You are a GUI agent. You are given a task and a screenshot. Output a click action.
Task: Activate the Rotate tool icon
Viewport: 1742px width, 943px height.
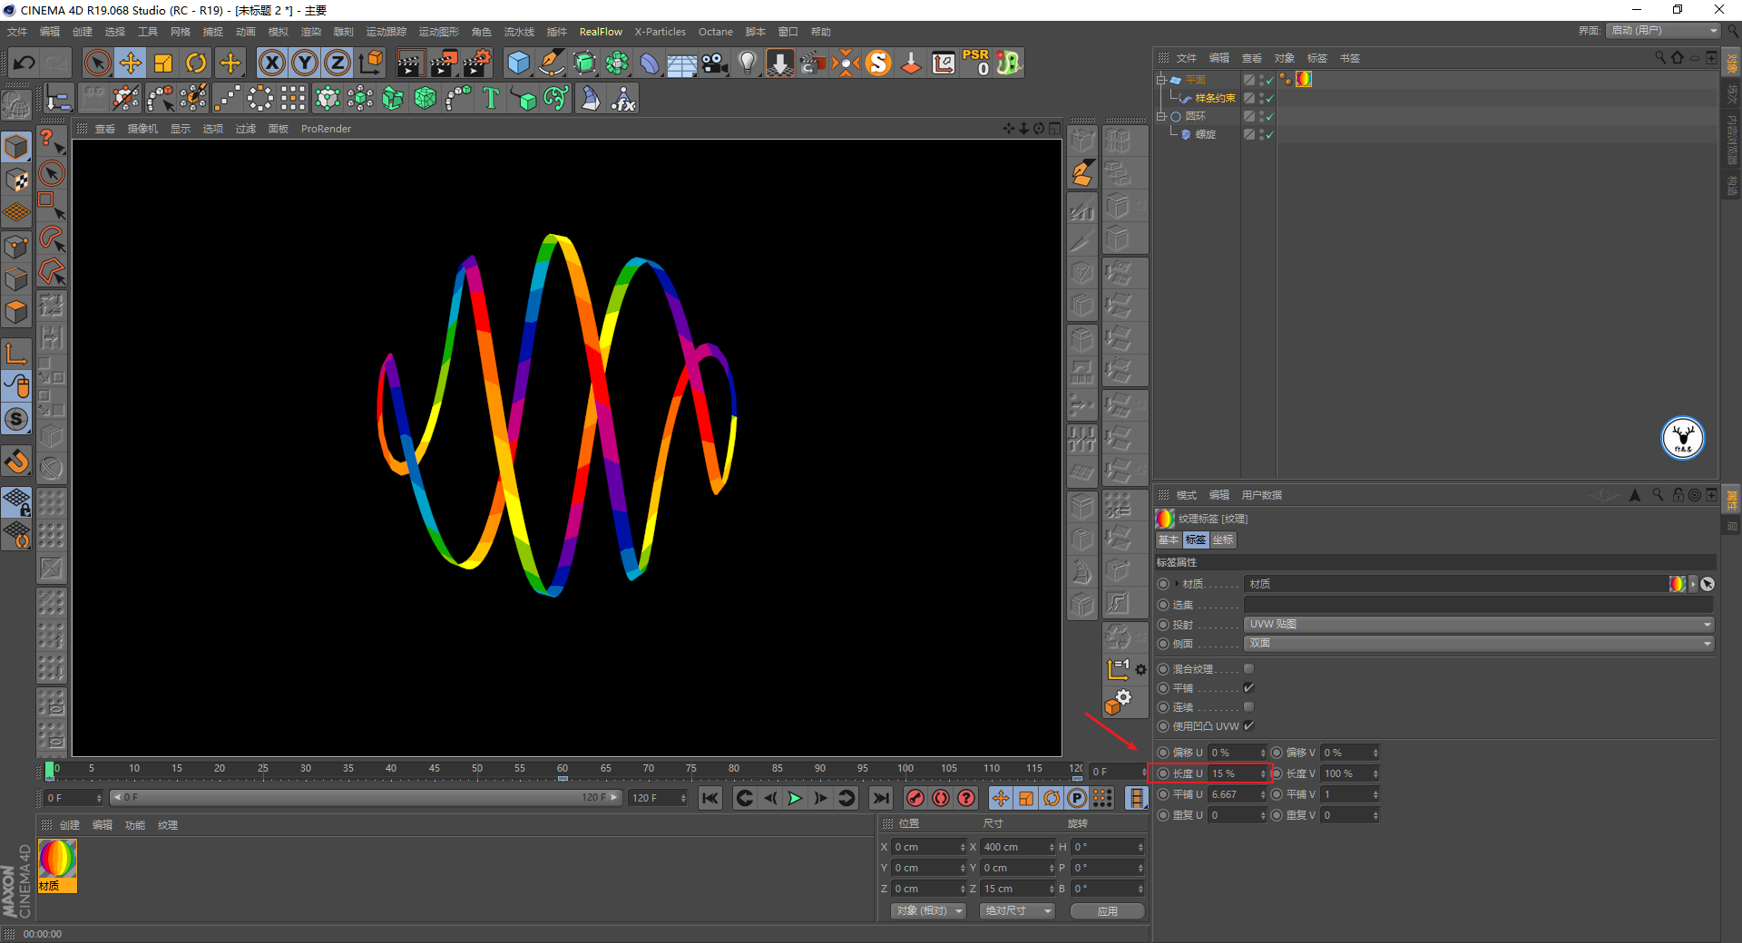point(196,63)
